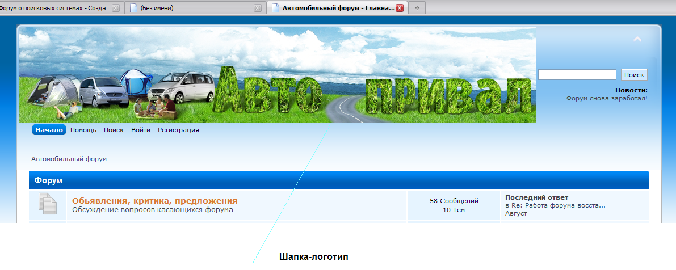676x270 pixels.
Task: Close the Автомобильный форум tab
Action: click(x=399, y=8)
